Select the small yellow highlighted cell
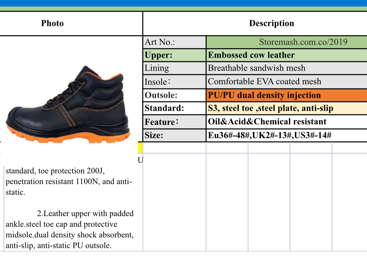 pyautogui.click(x=140, y=147)
